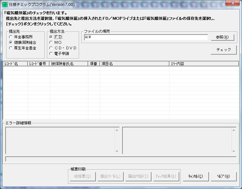Open help with ﾍﾙﾌﾟ(H) button
The height and width of the screenshot is (189, 242).
pos(224,176)
